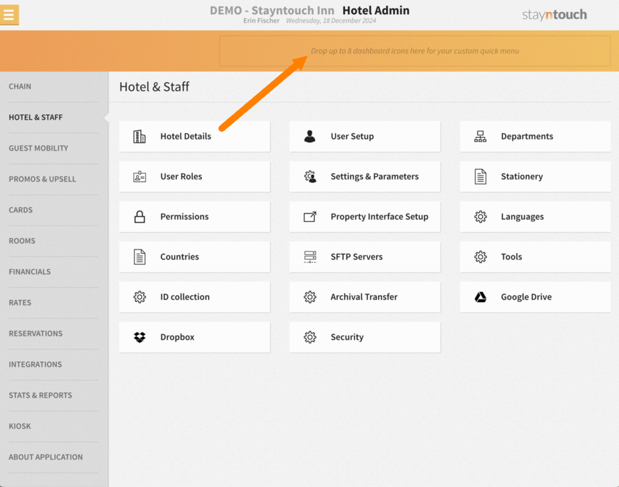The image size is (619, 487).
Task: Open PROMOS & UPSELL sidebar section
Action: click(42, 179)
